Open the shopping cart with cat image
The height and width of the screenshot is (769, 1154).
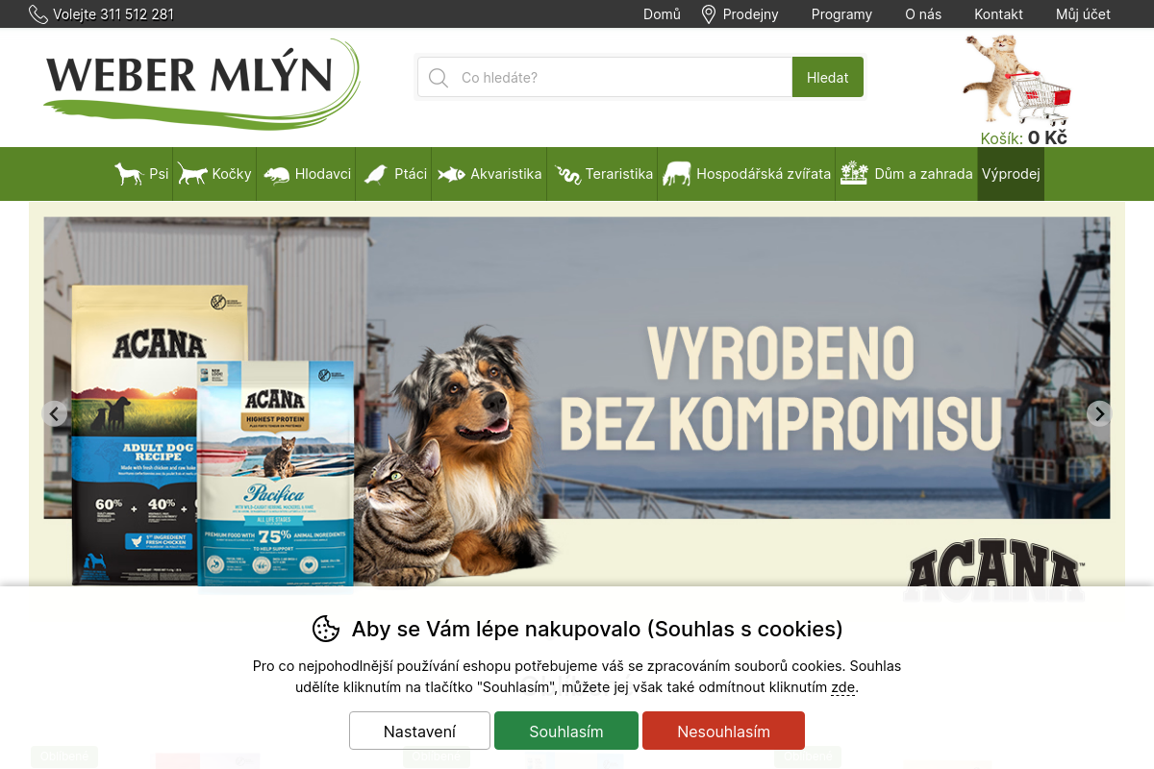tap(1018, 82)
